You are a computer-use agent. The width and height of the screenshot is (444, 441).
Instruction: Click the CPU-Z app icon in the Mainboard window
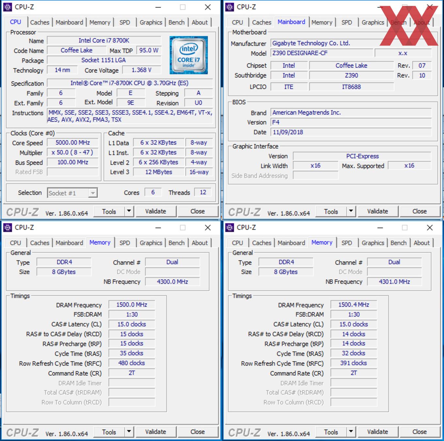point(230,7)
